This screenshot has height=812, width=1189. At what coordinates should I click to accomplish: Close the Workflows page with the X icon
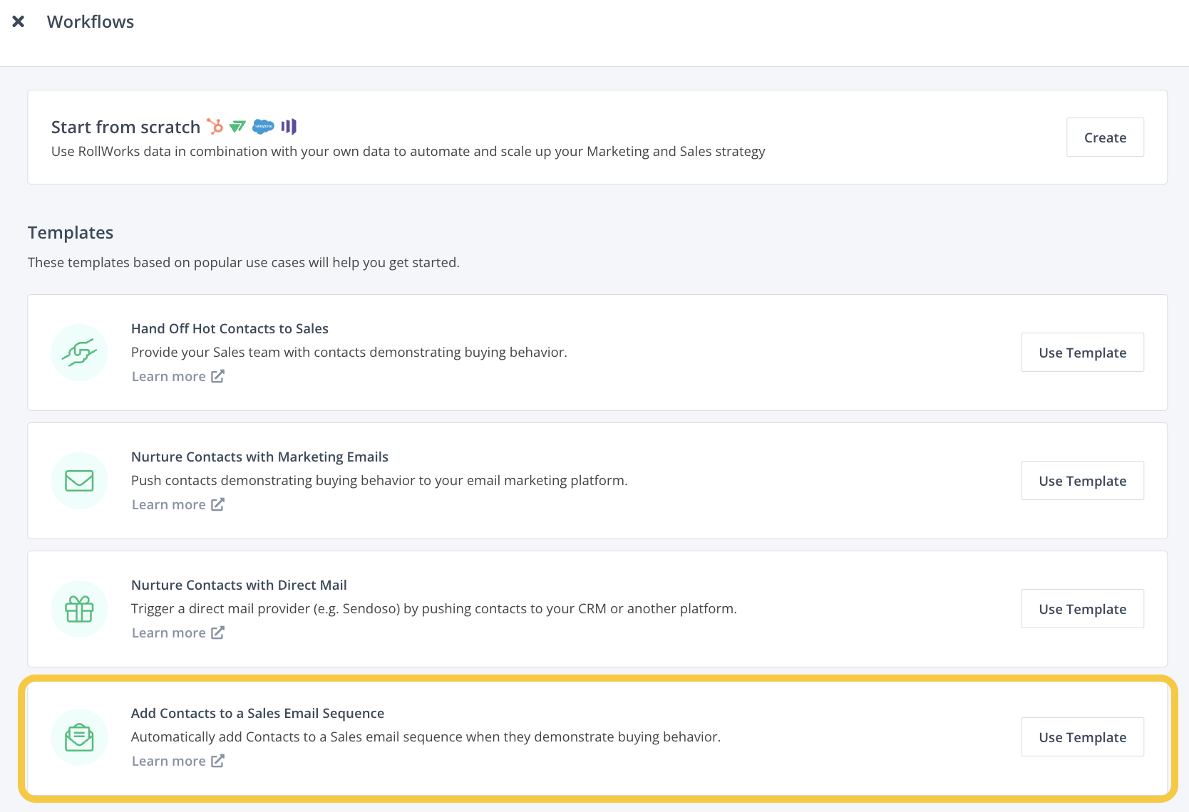click(x=19, y=21)
